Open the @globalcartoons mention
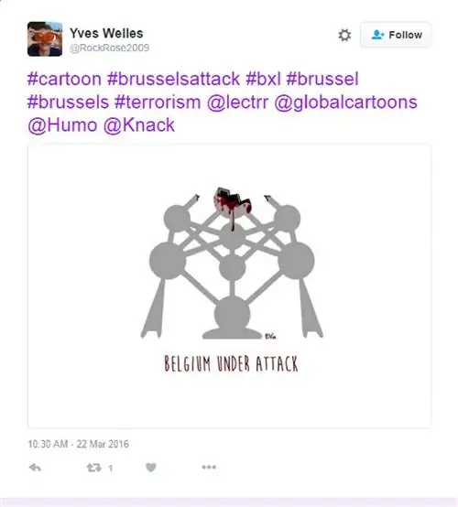 pyautogui.click(x=345, y=102)
